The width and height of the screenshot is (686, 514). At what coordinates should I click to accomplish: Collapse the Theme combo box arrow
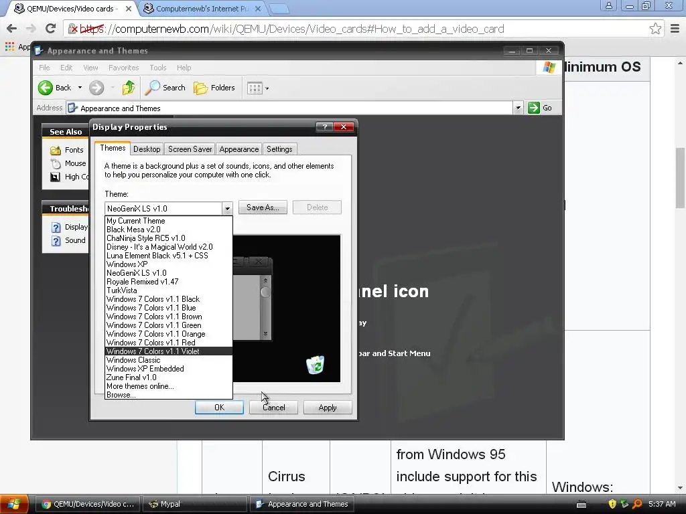tap(227, 209)
